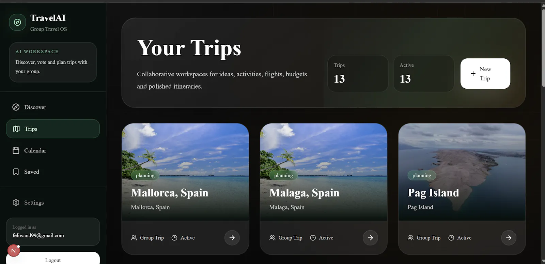Click the planning badge on Pag Island card

pyautogui.click(x=422, y=175)
